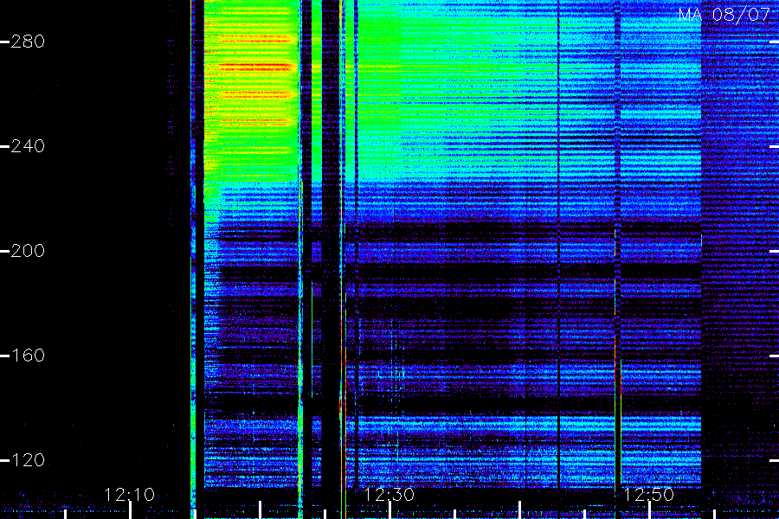
Task: Click the 280 frequency axis label
Action: (x=28, y=42)
